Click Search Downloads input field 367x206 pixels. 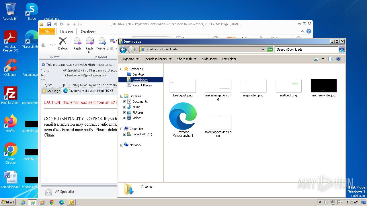[306, 49]
